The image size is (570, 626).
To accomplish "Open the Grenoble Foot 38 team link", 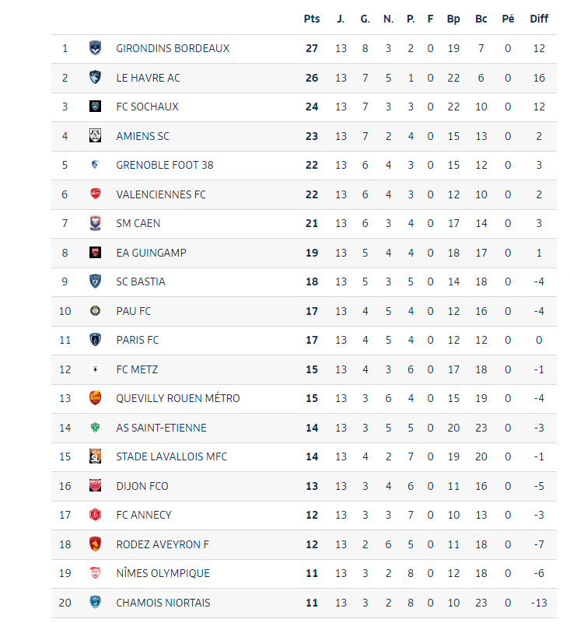I will coord(164,165).
